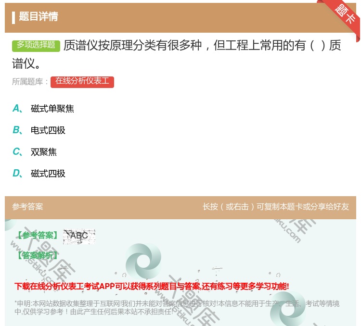
Task: Click the 题目详情 header title
Action: pyautogui.click(x=39, y=16)
